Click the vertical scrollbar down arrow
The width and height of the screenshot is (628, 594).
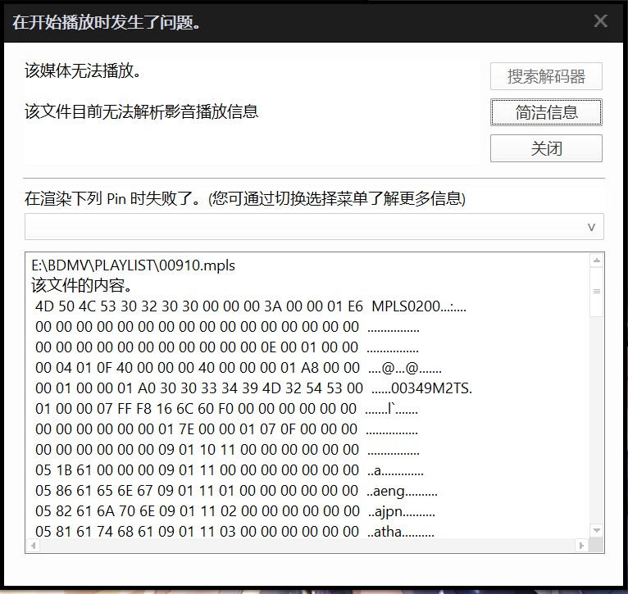tap(597, 530)
